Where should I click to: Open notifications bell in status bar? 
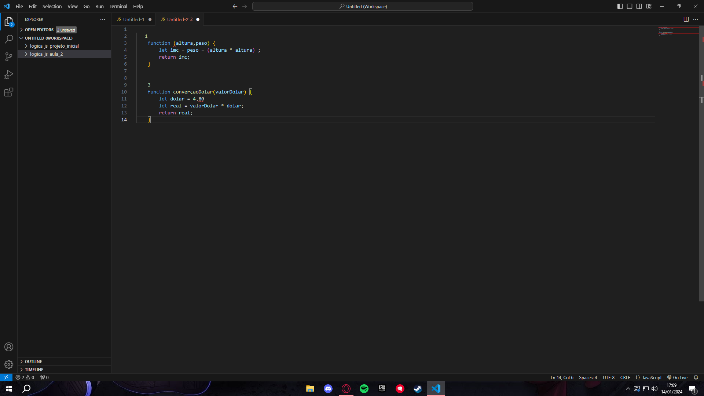(x=696, y=377)
